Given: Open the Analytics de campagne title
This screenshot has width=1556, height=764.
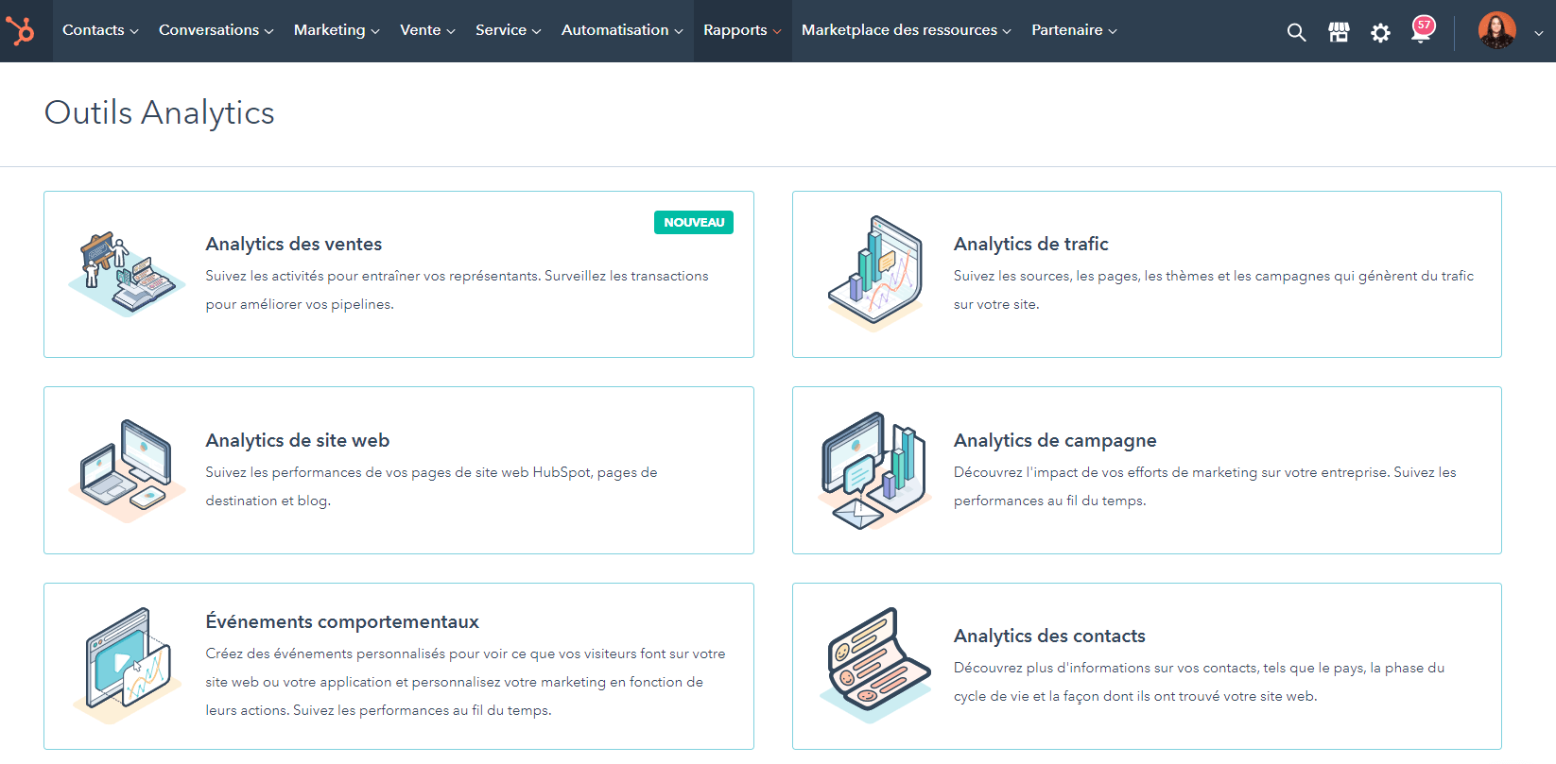Looking at the screenshot, I should tap(1054, 440).
